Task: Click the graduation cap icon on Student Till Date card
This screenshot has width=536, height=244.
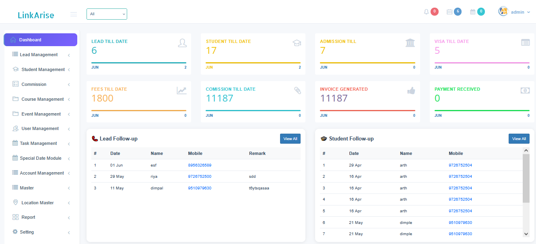Action: [x=297, y=43]
